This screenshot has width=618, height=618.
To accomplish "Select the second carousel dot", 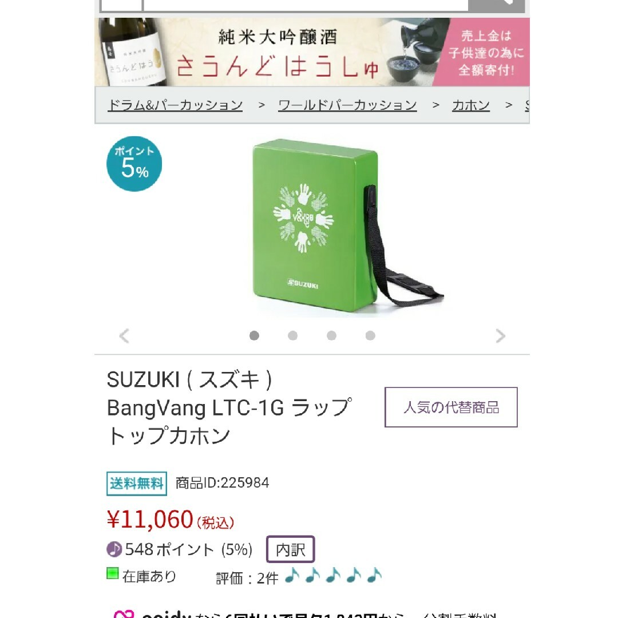I will (x=292, y=335).
